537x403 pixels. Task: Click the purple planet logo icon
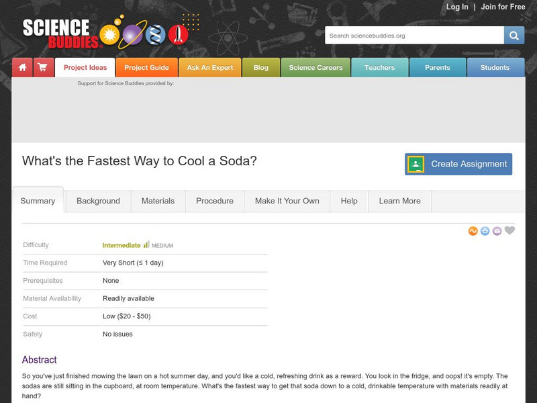(x=132, y=35)
